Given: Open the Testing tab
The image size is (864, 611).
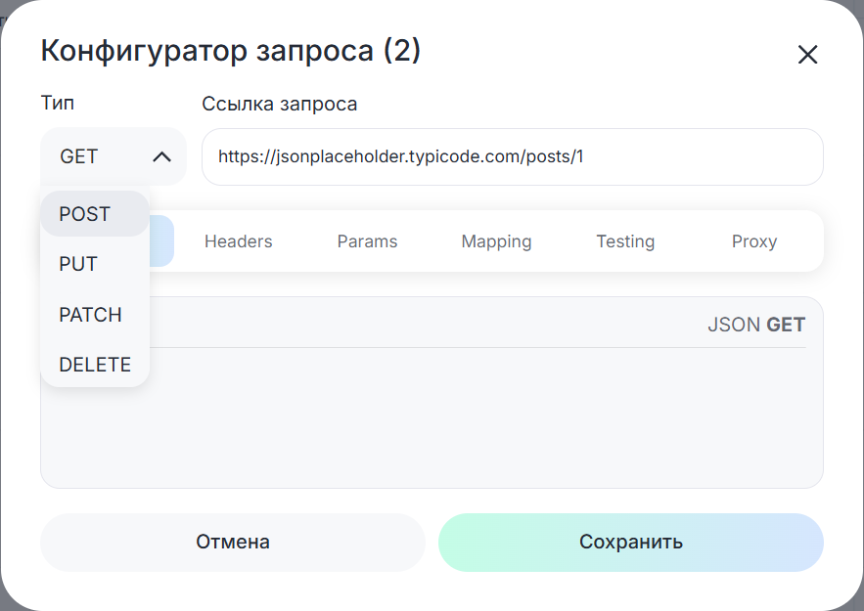Looking at the screenshot, I should 625,241.
